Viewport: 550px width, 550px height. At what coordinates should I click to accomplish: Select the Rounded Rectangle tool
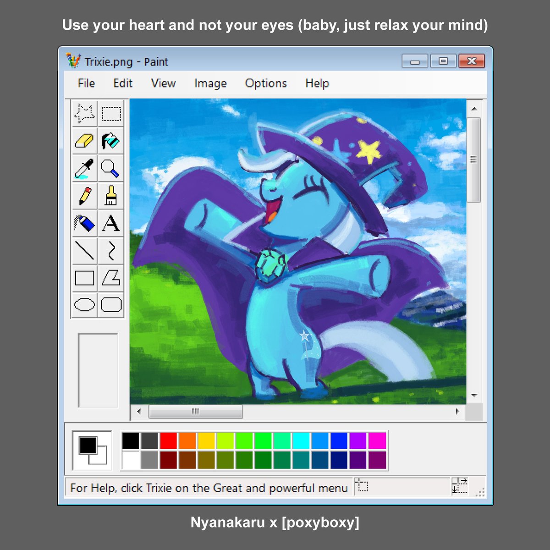click(111, 304)
